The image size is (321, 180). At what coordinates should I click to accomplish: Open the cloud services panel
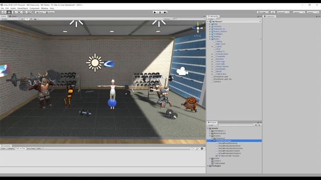pos(273,12)
